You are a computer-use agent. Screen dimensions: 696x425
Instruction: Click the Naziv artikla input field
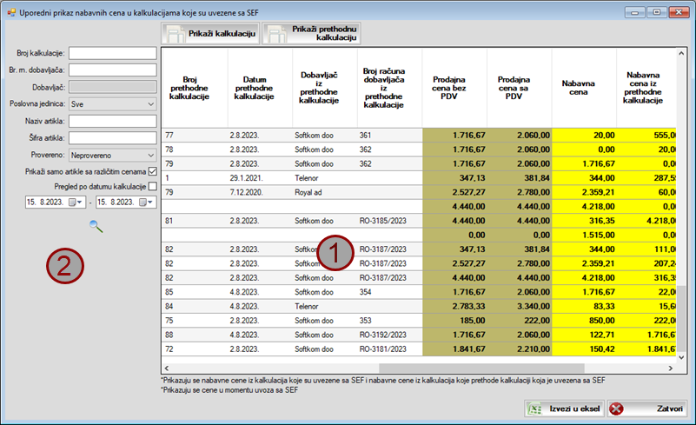[x=113, y=121]
